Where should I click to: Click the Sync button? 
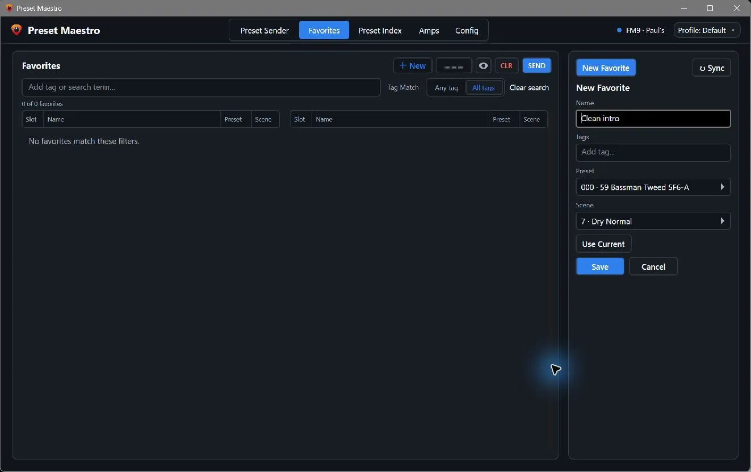711,68
